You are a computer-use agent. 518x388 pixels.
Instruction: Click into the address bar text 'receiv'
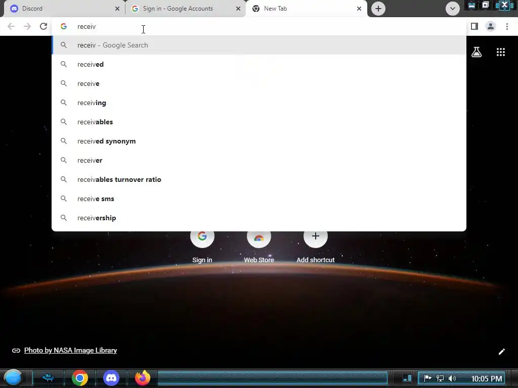[87, 26]
